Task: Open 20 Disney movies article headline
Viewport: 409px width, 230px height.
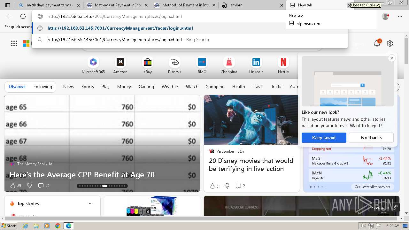Action: point(251,165)
